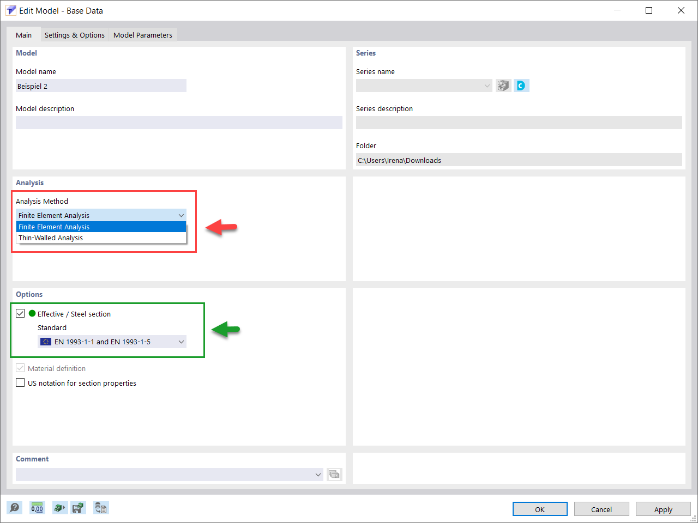The height and width of the screenshot is (523, 698).
Task: Expand the Series name dropdown
Action: pos(486,85)
